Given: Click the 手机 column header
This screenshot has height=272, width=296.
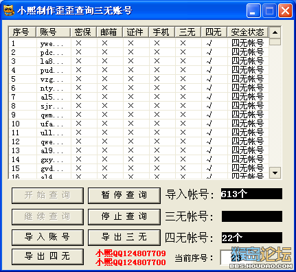Looking at the screenshot, I should point(162,32).
